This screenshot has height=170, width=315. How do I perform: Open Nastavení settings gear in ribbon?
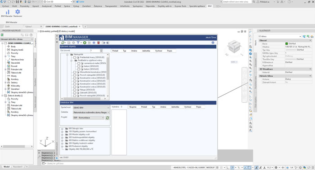[18, 13]
